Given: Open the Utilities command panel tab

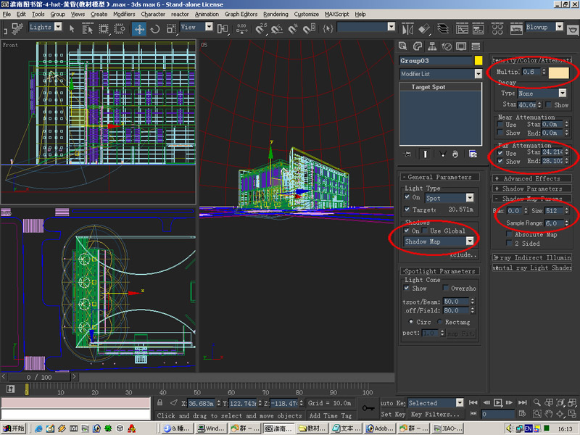Looking at the screenshot, I should coord(476,46).
